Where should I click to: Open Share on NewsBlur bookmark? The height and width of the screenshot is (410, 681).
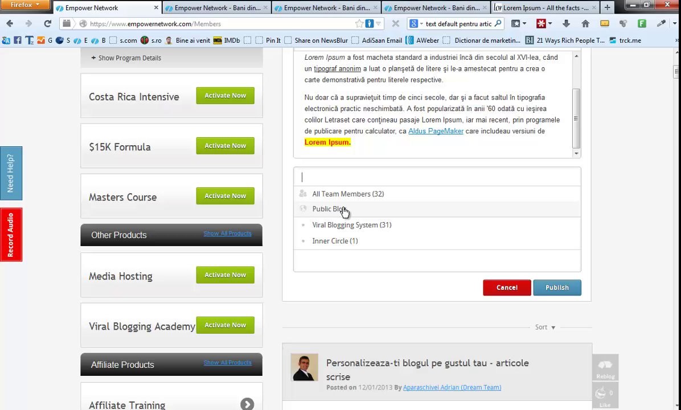pos(316,40)
